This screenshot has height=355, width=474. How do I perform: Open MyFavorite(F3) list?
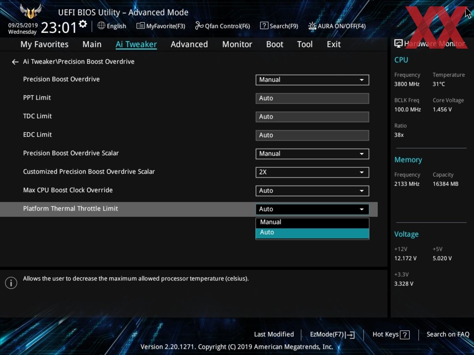[161, 26]
